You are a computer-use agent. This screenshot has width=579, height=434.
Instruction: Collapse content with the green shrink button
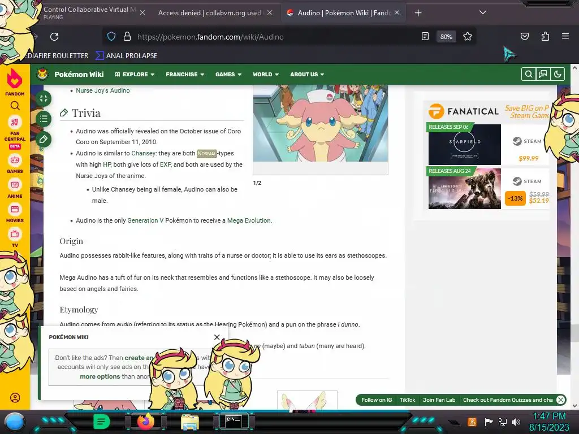[44, 98]
